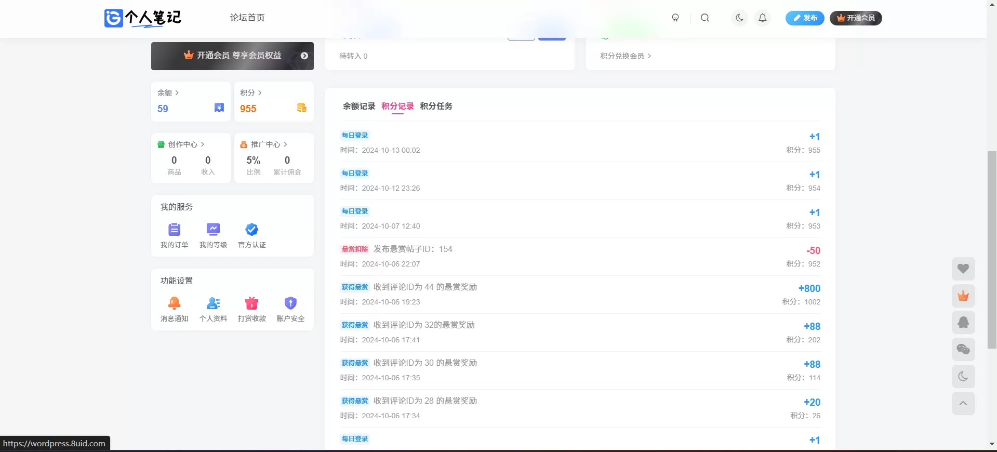Click the 5% 比例 stat
The height and width of the screenshot is (452, 997).
[254, 165]
